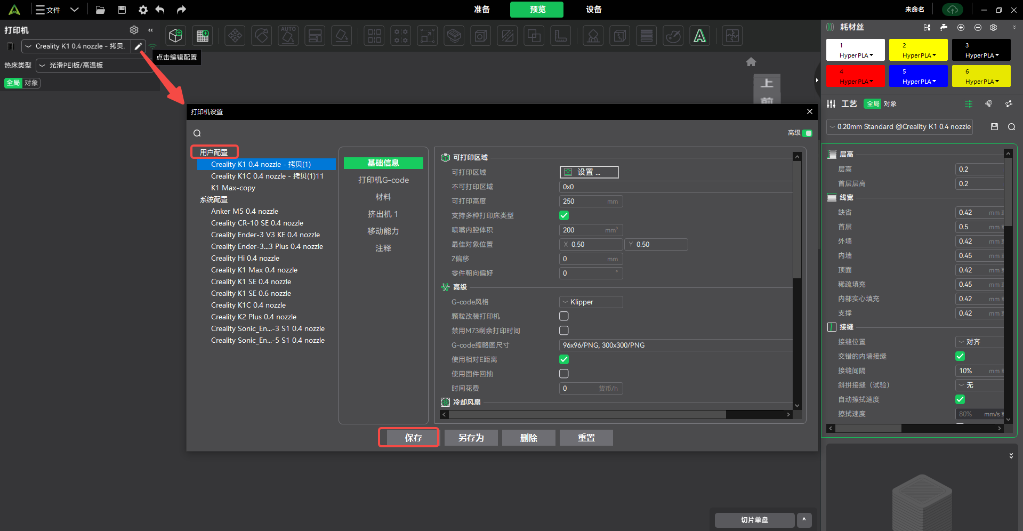This screenshot has height=531, width=1023.
Task: Click the Lay on face toolbar icon
Action: tap(342, 36)
